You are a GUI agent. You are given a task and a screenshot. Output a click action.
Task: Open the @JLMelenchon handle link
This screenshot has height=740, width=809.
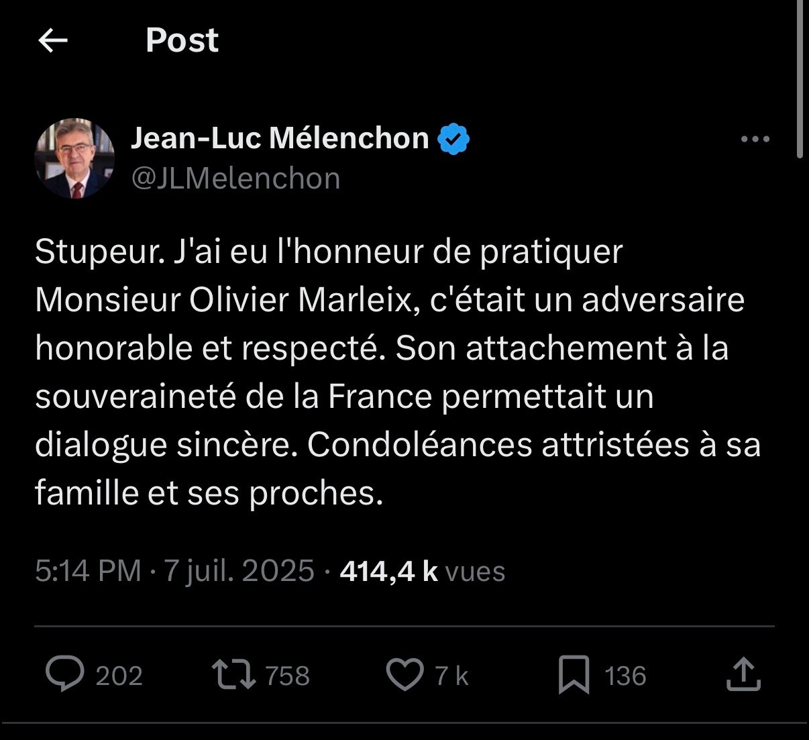[x=235, y=178]
